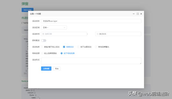Click the dropdown arrow in 活动区域 select

64,27
